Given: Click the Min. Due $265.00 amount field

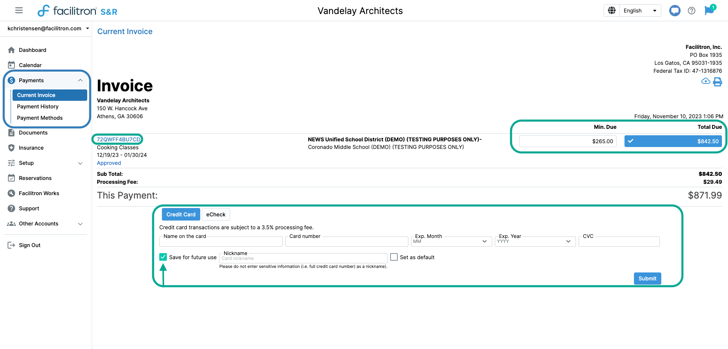Looking at the screenshot, I should pos(568,141).
